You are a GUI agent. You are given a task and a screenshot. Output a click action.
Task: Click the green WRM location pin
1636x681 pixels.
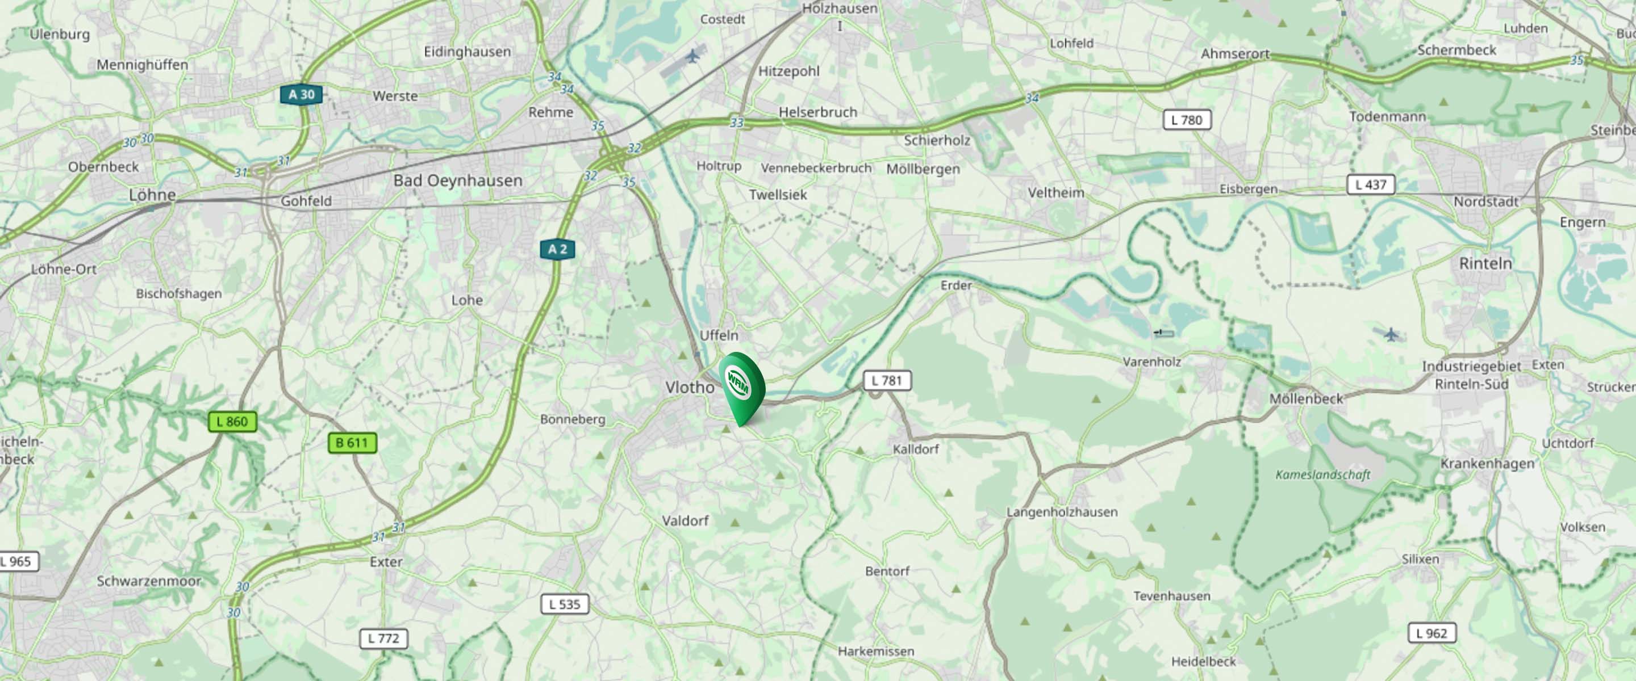(742, 388)
